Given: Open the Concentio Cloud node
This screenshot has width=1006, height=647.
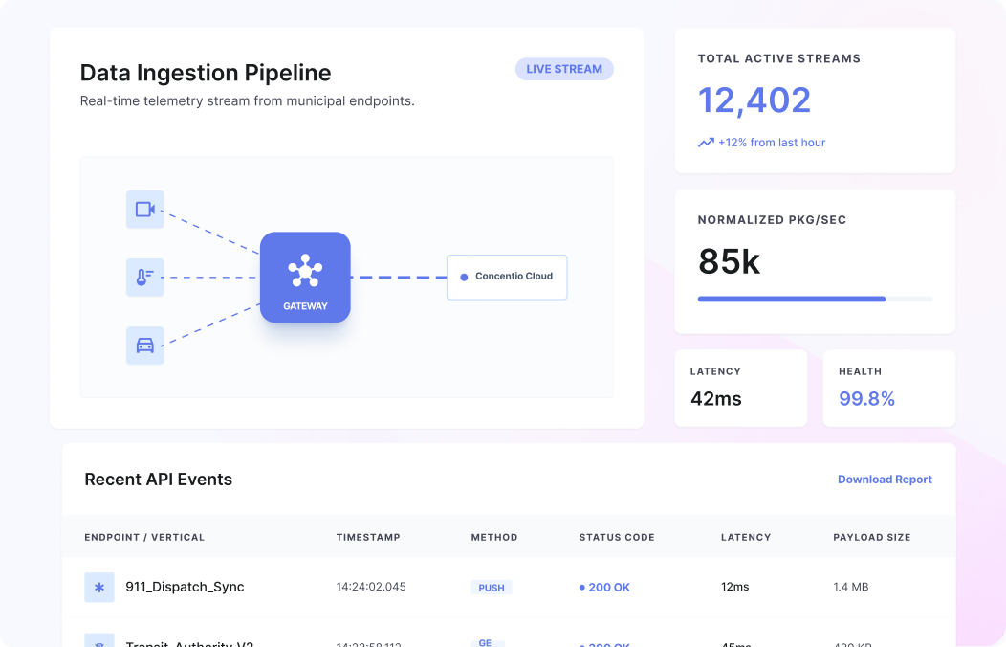Looking at the screenshot, I should coord(507,277).
